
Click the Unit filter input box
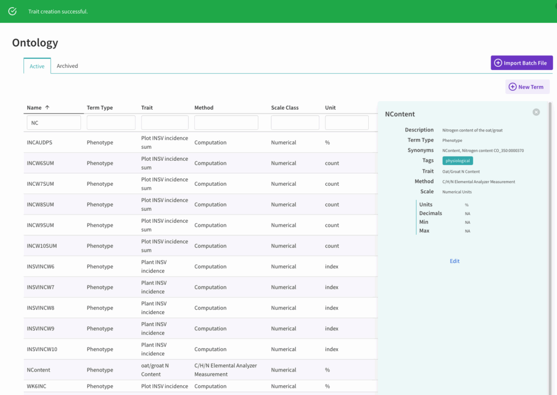pos(346,123)
